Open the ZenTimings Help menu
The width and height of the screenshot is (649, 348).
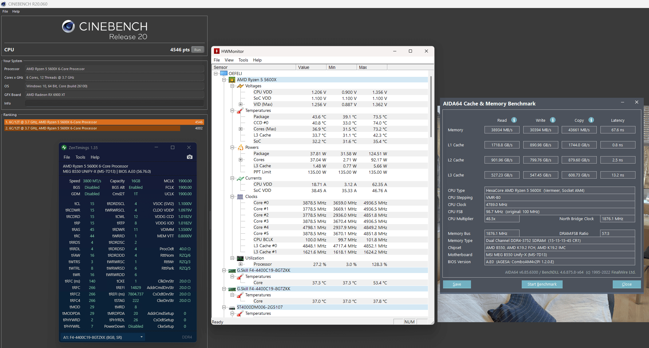coord(95,157)
